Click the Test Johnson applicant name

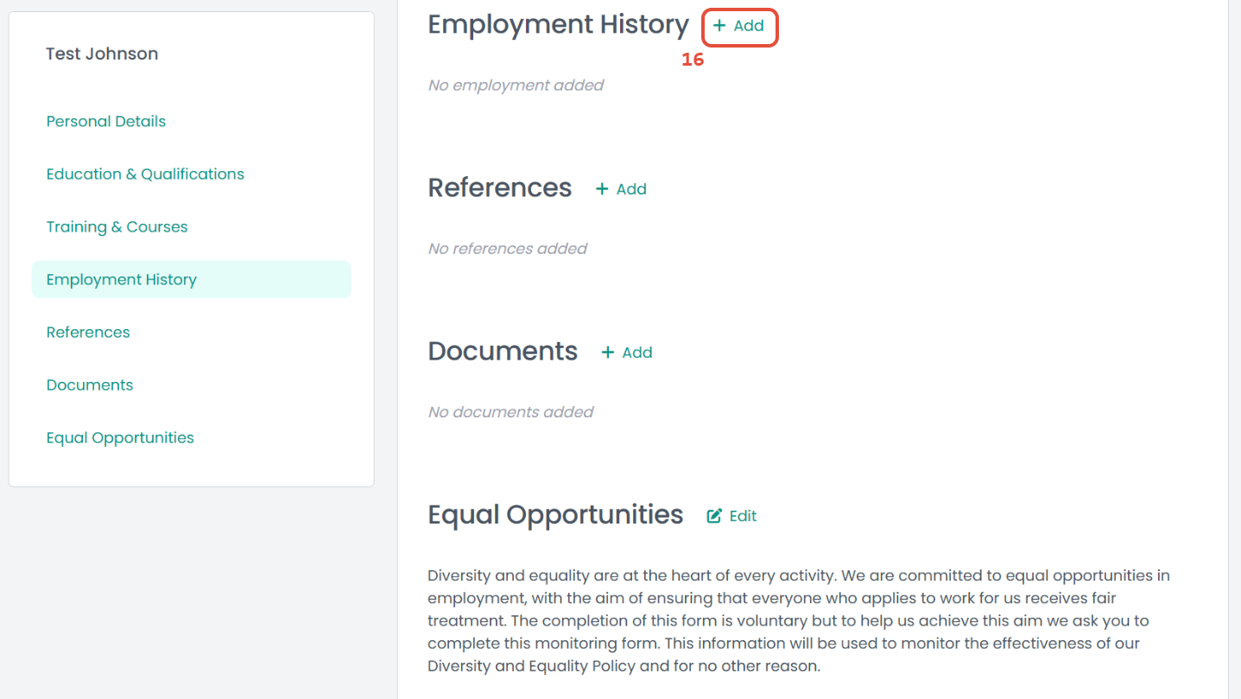[102, 54]
